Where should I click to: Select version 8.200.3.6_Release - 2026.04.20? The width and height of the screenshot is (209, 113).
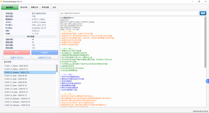(x=30, y=105)
